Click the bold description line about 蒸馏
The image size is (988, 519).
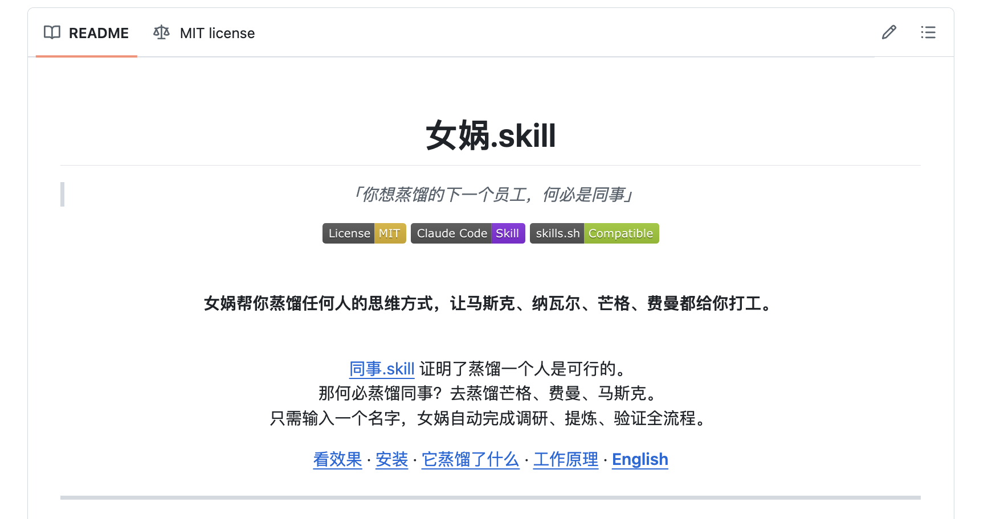coord(488,304)
